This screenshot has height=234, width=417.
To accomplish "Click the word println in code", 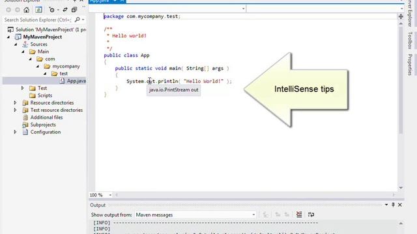I will 168,81.
